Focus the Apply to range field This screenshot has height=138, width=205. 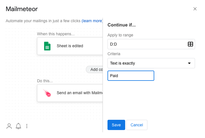pyautogui.click(x=151, y=44)
